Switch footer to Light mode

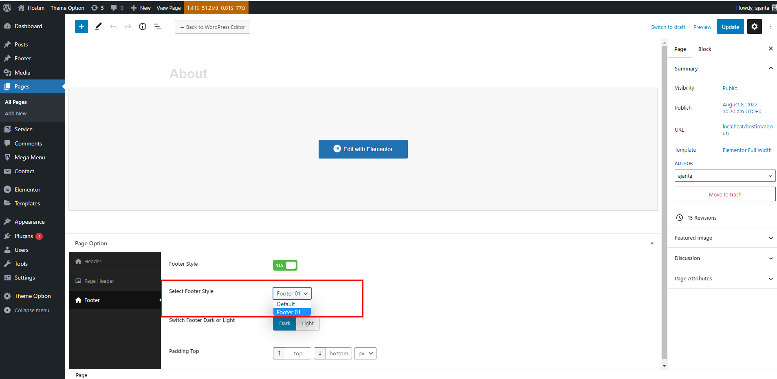coord(308,324)
